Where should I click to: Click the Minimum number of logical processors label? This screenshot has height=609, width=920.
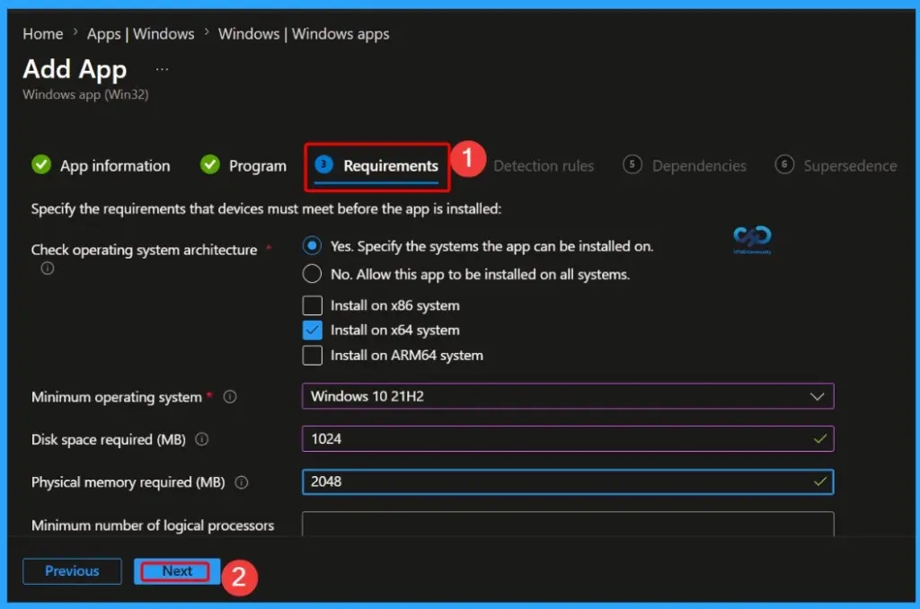point(153,525)
